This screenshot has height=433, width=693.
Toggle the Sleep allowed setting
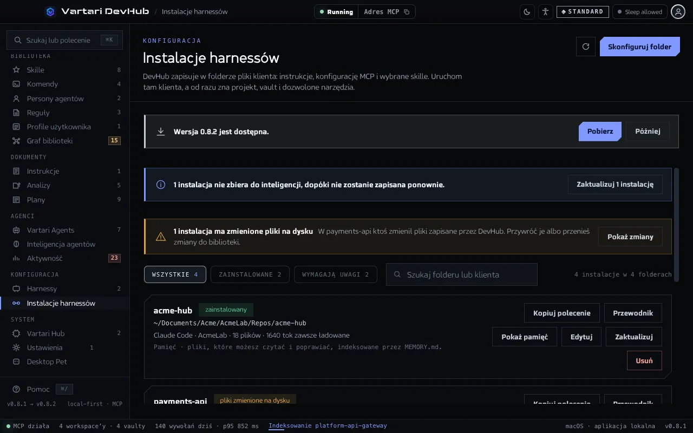click(x=639, y=12)
